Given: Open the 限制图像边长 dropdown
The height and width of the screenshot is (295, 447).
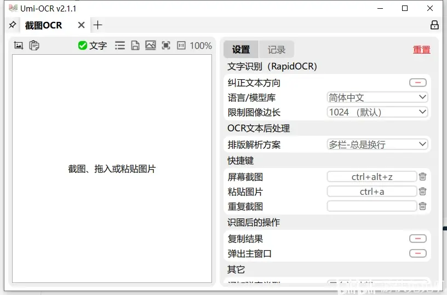Looking at the screenshot, I should click(x=377, y=112).
